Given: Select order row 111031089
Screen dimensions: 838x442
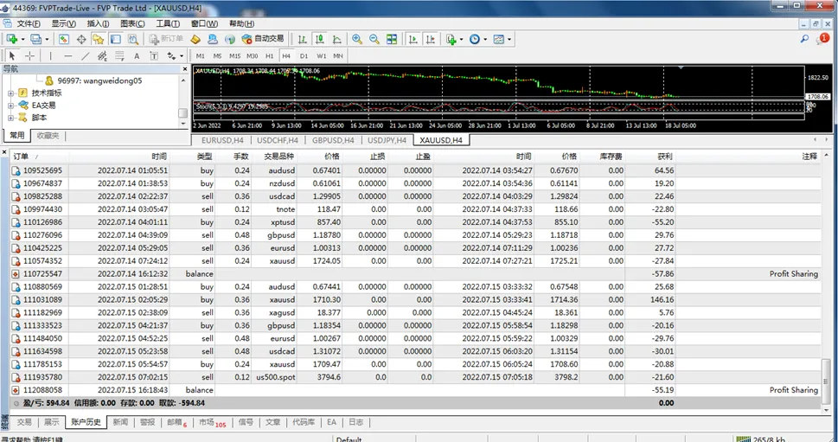Looking at the screenshot, I should 416,300.
